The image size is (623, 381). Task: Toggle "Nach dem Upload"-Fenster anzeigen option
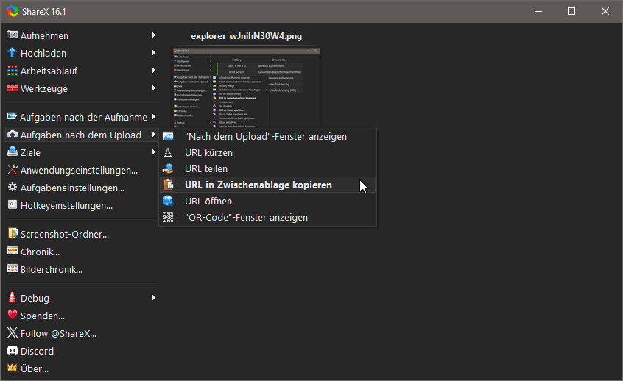(x=267, y=137)
